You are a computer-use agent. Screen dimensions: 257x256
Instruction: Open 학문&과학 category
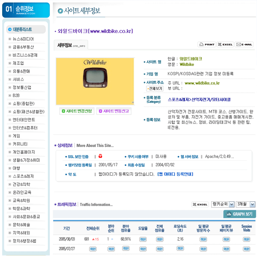coord(21,209)
